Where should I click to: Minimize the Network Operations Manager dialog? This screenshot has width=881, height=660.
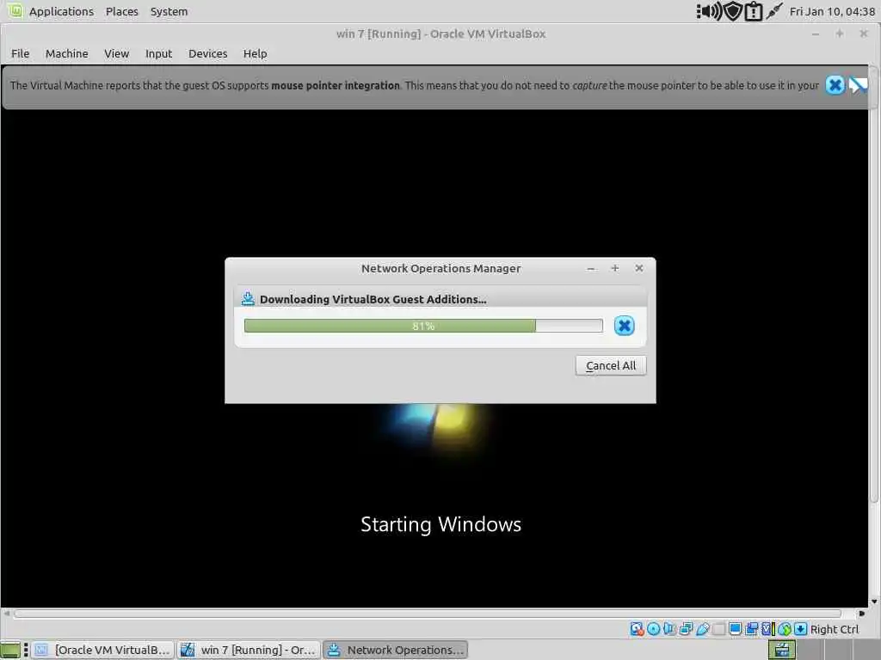(x=590, y=268)
